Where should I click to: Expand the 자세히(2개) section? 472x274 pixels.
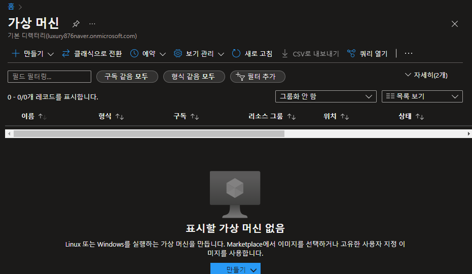[426, 75]
